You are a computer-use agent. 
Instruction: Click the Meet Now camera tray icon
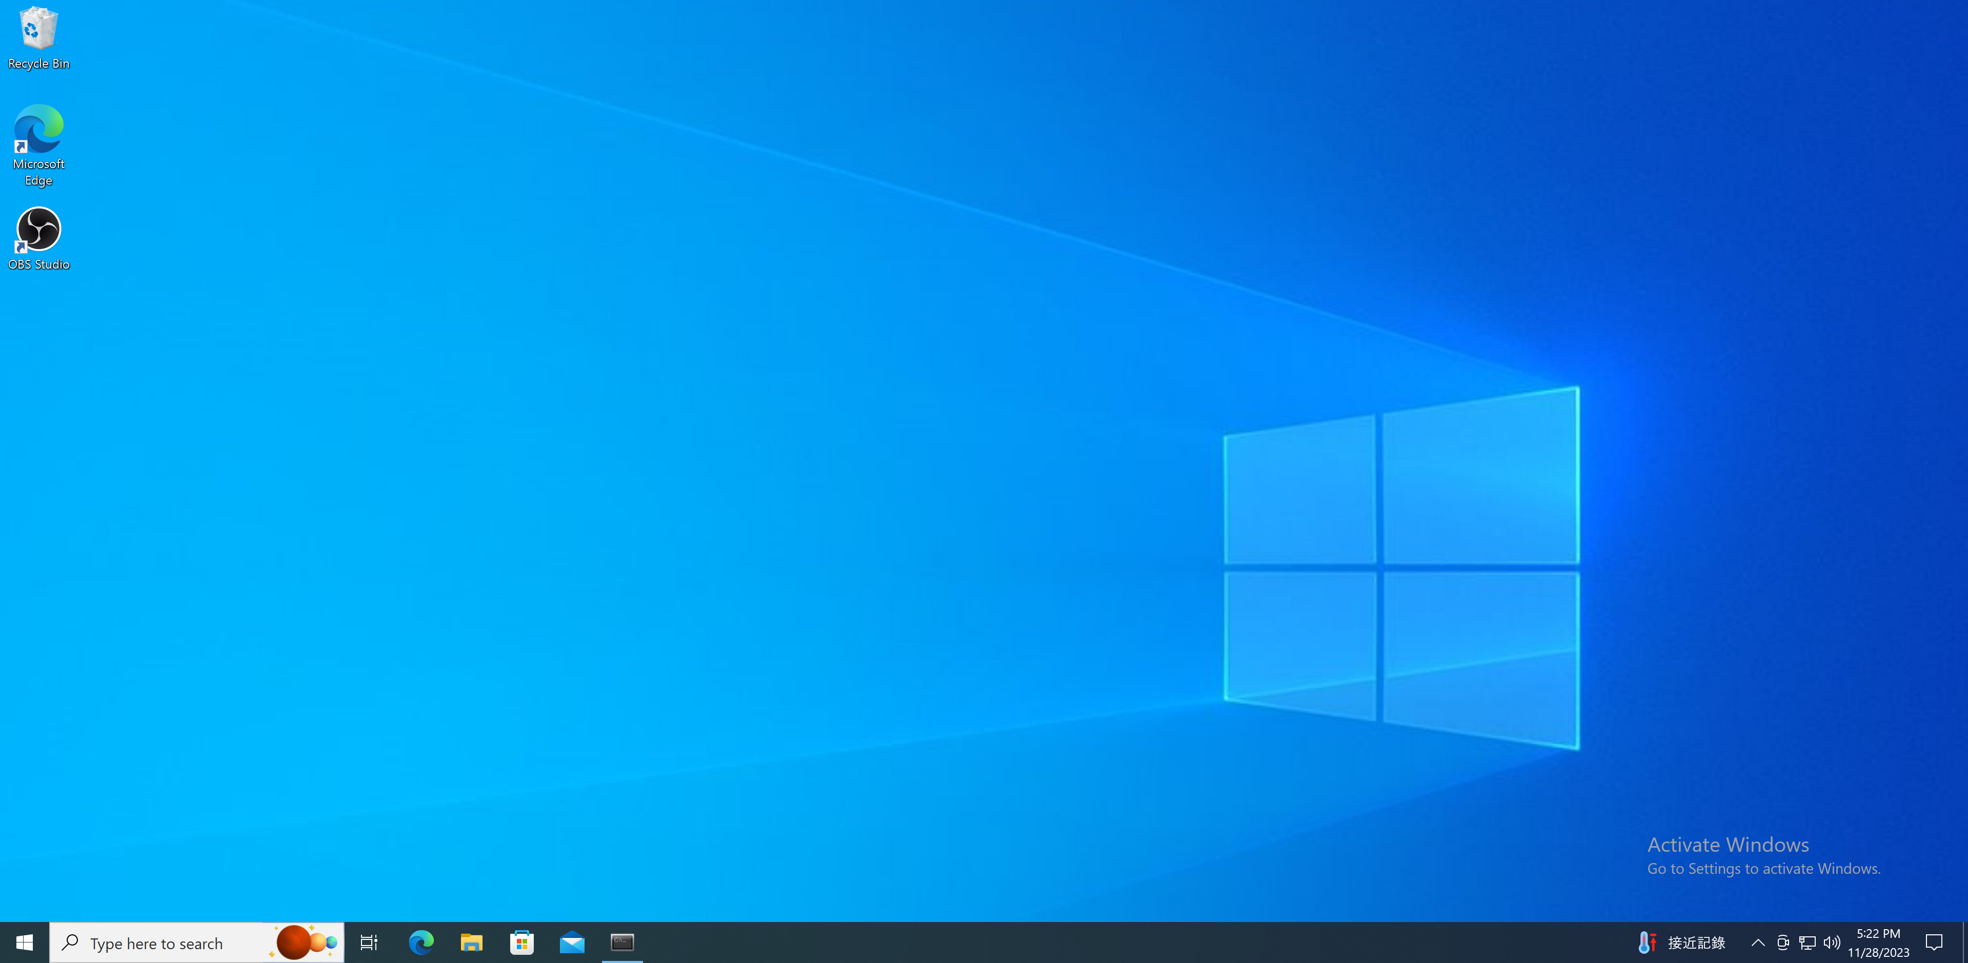(x=1782, y=942)
